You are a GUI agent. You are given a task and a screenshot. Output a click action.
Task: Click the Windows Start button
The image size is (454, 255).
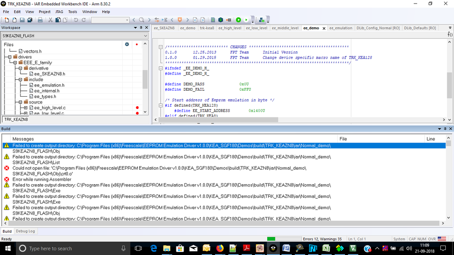click(x=8, y=248)
